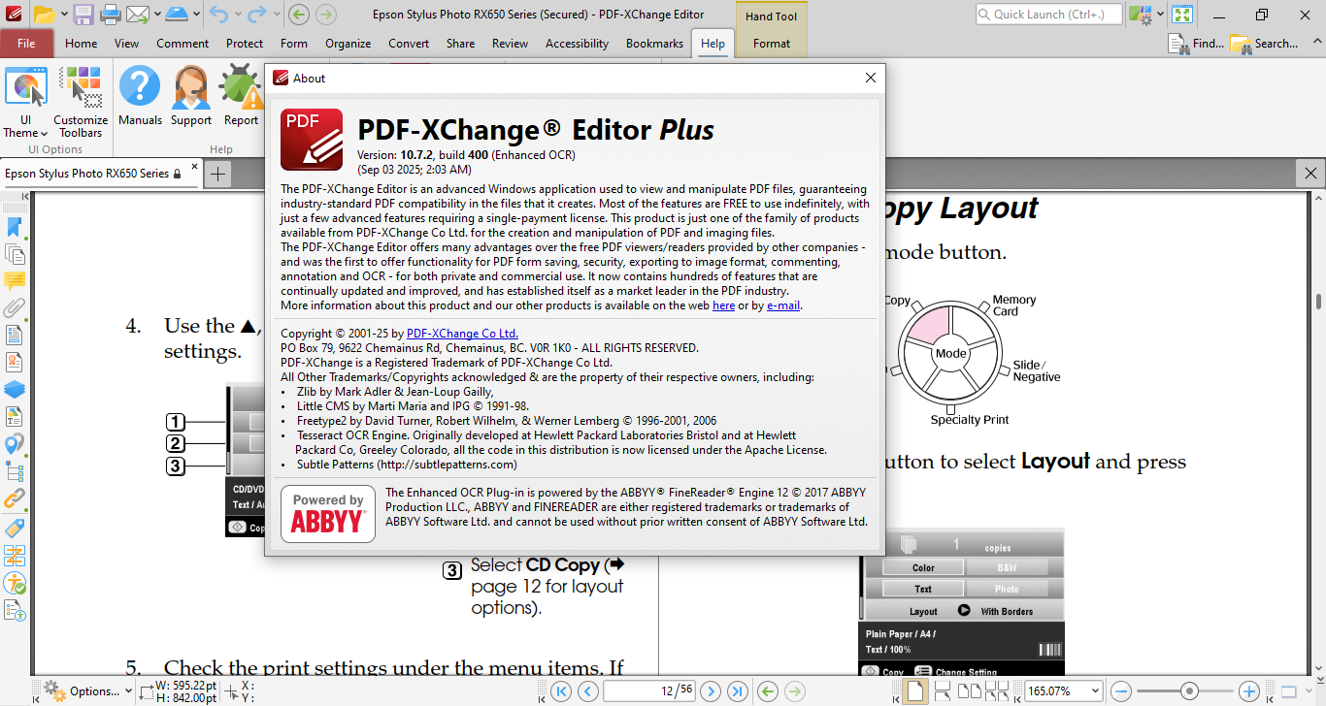This screenshot has height=706, width=1326.
Task: Click the page number input field
Action: click(x=648, y=691)
